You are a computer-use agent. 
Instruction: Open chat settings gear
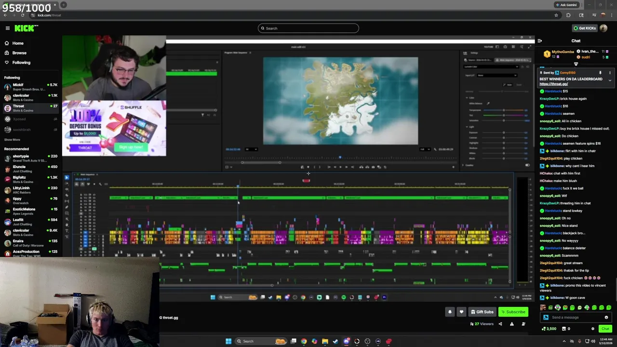[x=593, y=329]
